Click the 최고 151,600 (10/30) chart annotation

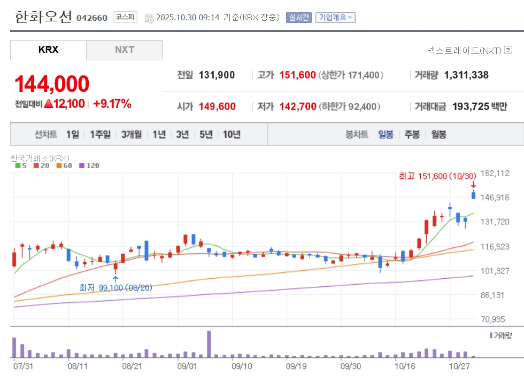point(437,176)
